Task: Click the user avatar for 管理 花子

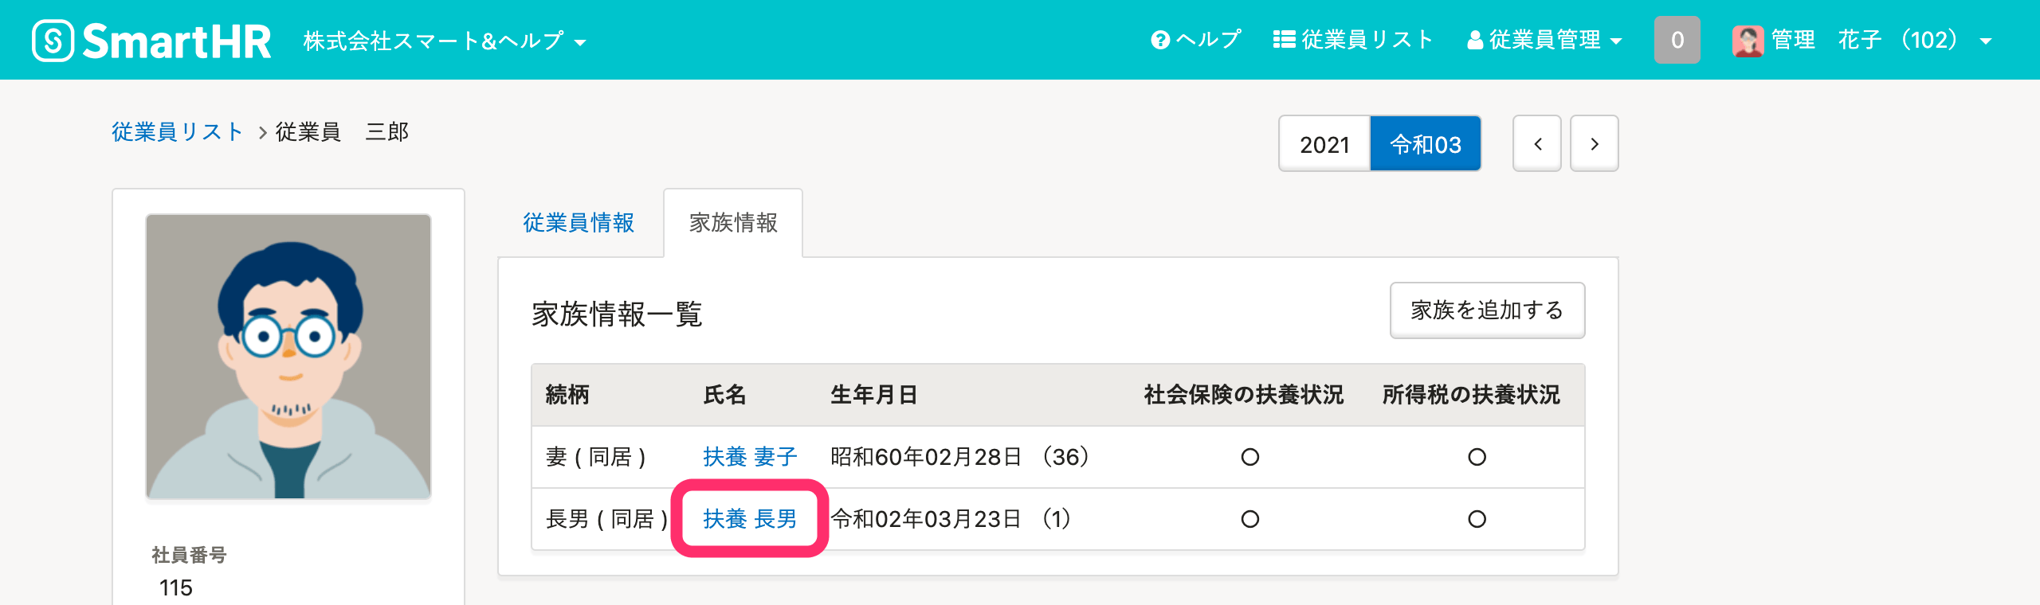Action: pyautogui.click(x=1748, y=41)
